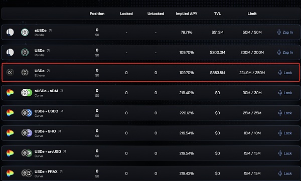Sort by Implied APY column header

(187, 14)
